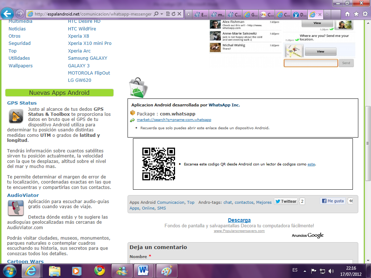Refresh the page with reload icon
Image resolution: width=371 pixels, height=278 pixels.
[174, 14]
